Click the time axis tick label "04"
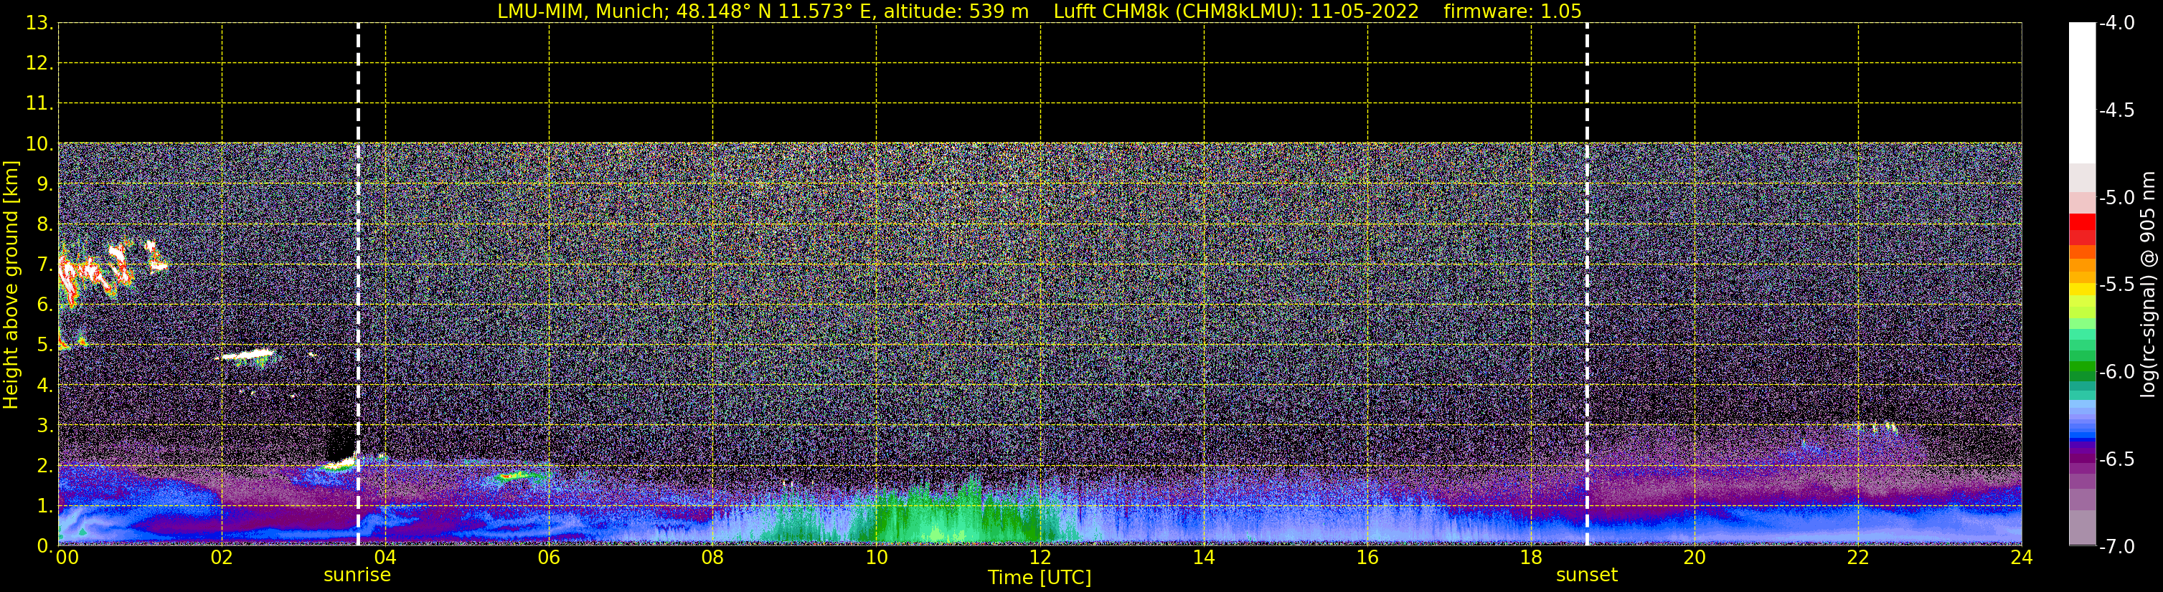Viewport: 2163px width, 592px height. tap(385, 558)
